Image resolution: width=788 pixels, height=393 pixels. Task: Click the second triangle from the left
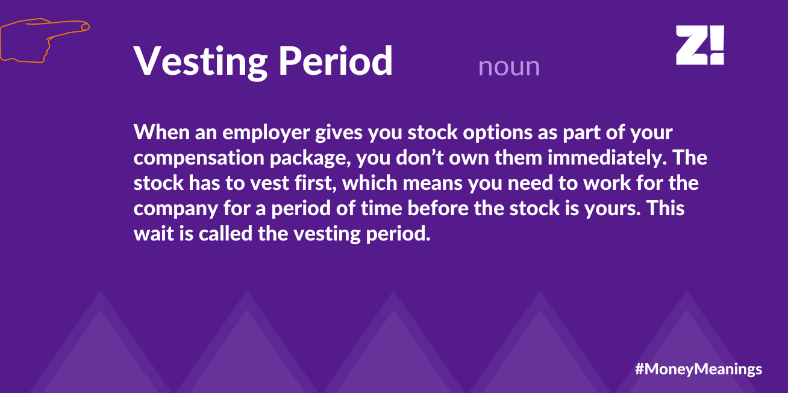tap(246, 350)
